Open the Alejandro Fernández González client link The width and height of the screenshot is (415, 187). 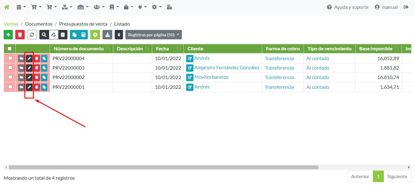point(227,68)
